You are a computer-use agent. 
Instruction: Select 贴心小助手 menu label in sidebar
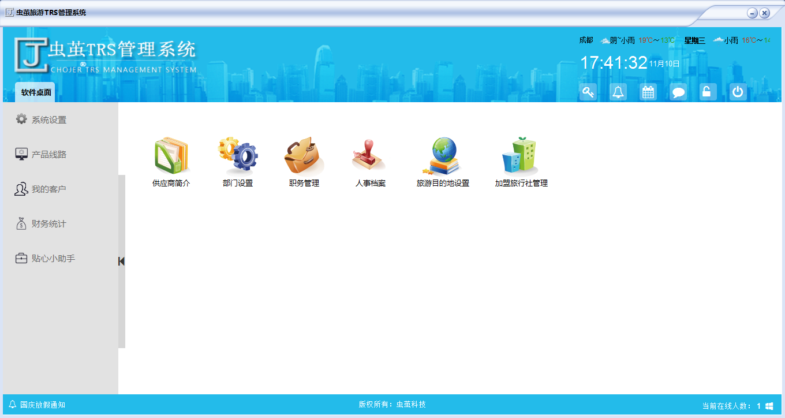point(54,259)
